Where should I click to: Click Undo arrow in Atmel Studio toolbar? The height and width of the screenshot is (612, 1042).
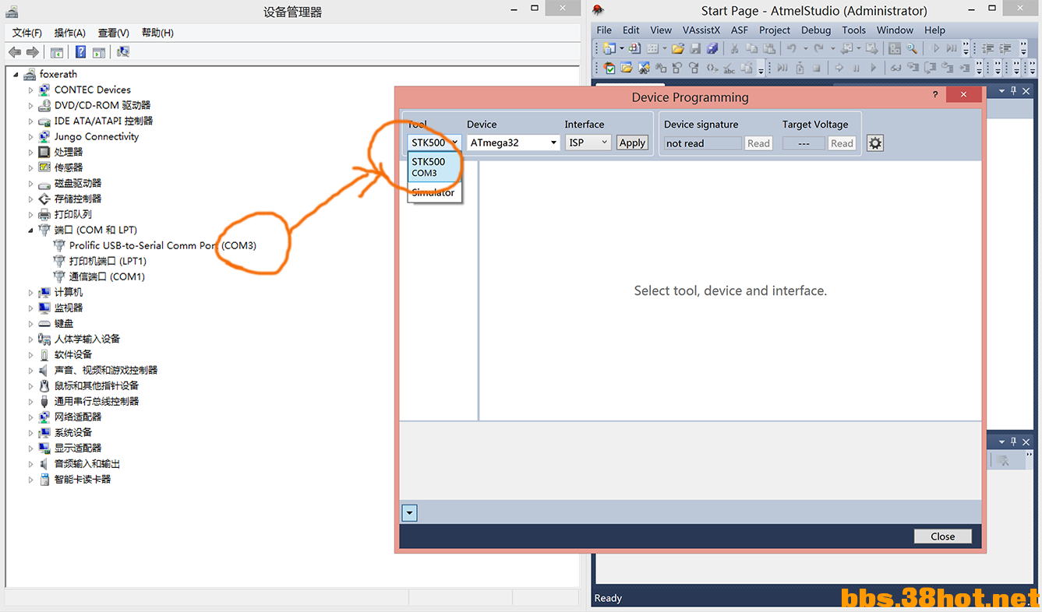(x=791, y=48)
